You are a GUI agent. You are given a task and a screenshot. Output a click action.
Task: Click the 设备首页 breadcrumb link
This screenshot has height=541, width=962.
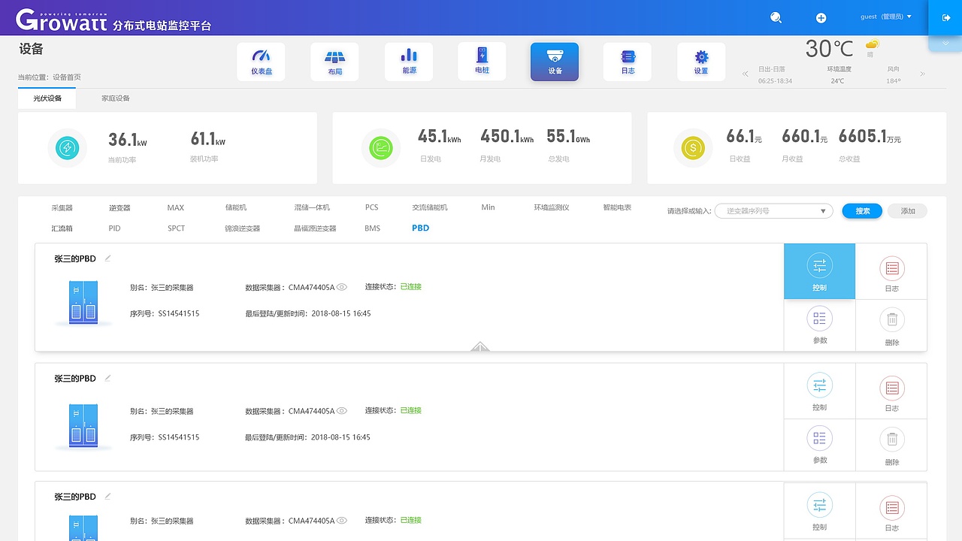(x=67, y=77)
